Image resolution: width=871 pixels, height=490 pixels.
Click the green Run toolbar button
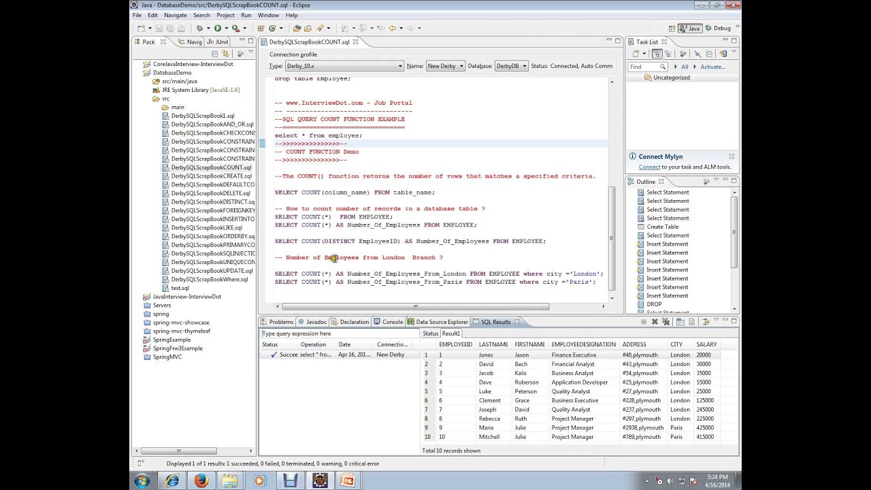tap(218, 28)
